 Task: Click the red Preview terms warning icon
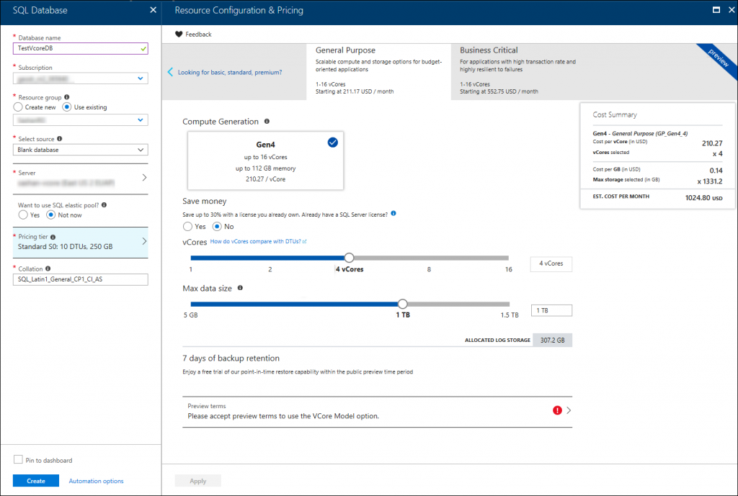[x=556, y=410]
